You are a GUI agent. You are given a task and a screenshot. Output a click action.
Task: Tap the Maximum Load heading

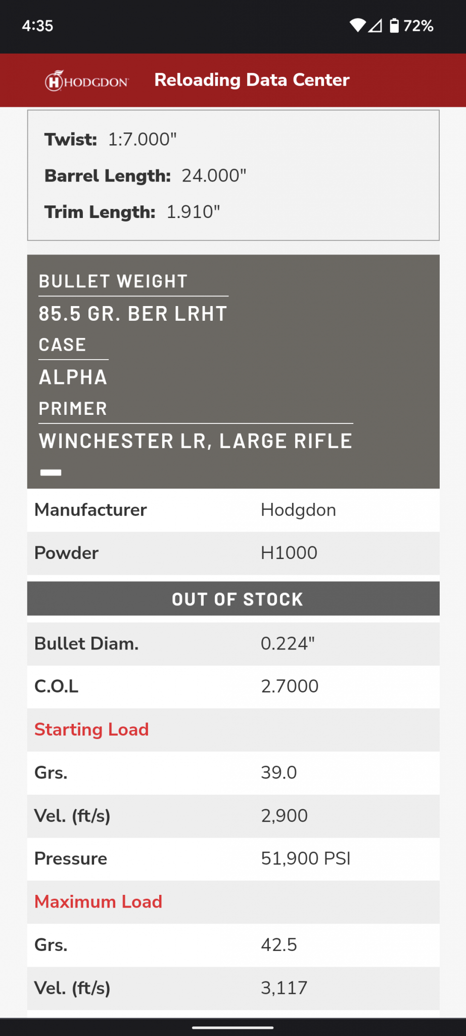click(98, 901)
